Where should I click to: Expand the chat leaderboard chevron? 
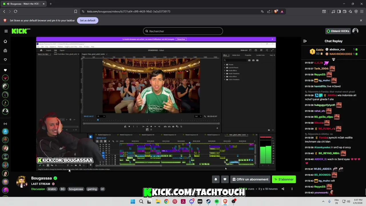point(333,60)
